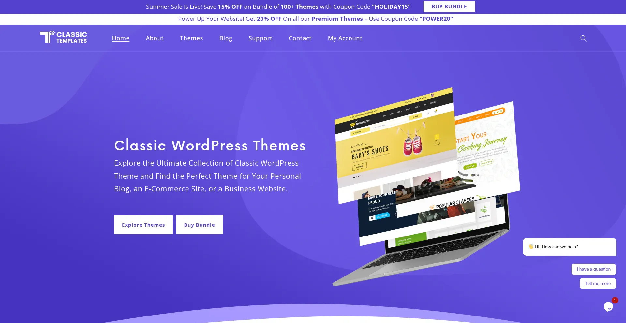Click the "POWER20" coupon code text
This screenshot has width=626, height=323.
click(436, 19)
